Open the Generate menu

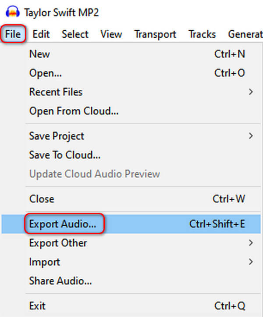pos(245,34)
